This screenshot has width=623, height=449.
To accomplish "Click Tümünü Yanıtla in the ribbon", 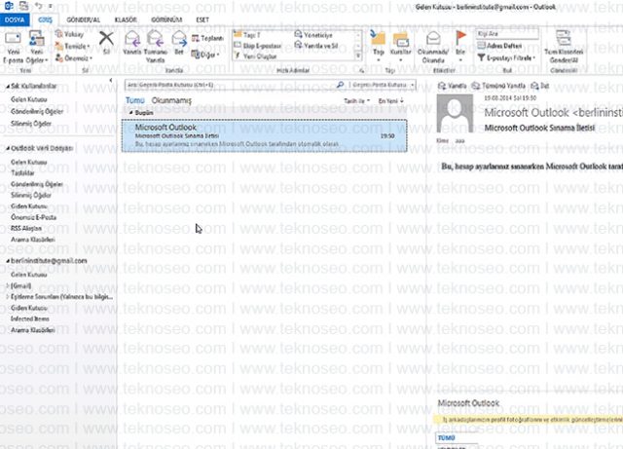I will (156, 47).
